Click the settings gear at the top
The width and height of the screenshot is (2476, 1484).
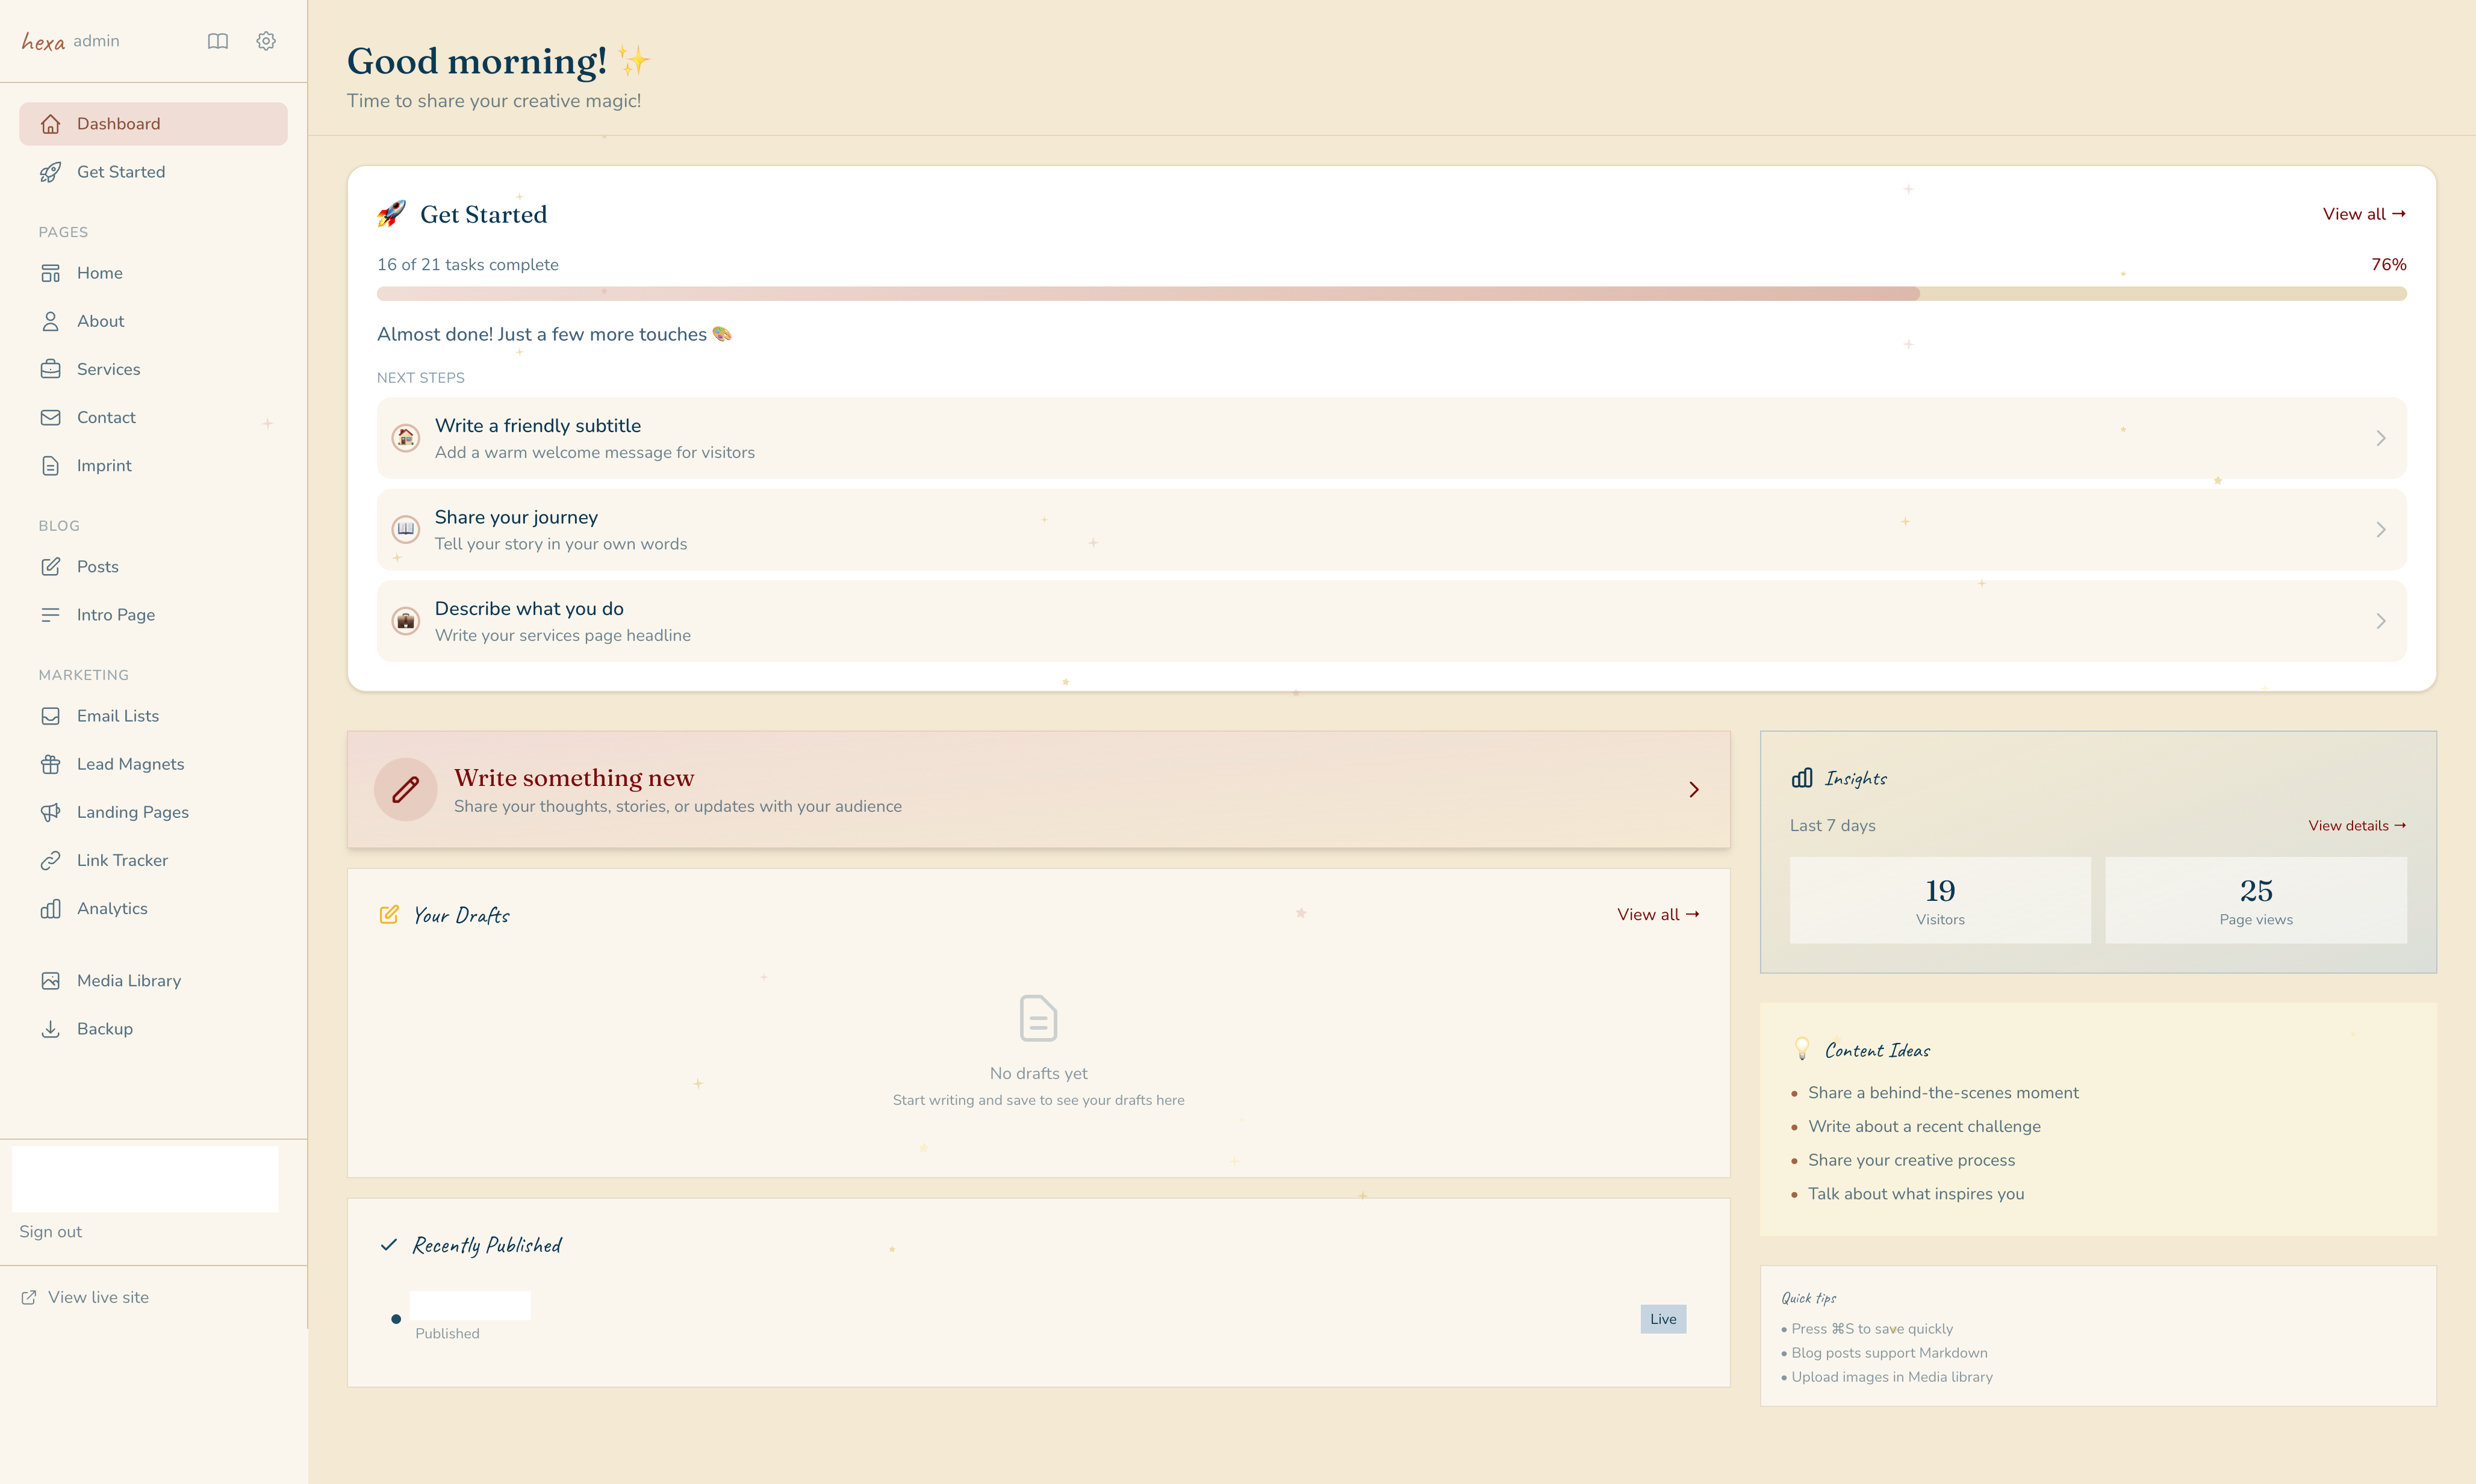coord(265,40)
